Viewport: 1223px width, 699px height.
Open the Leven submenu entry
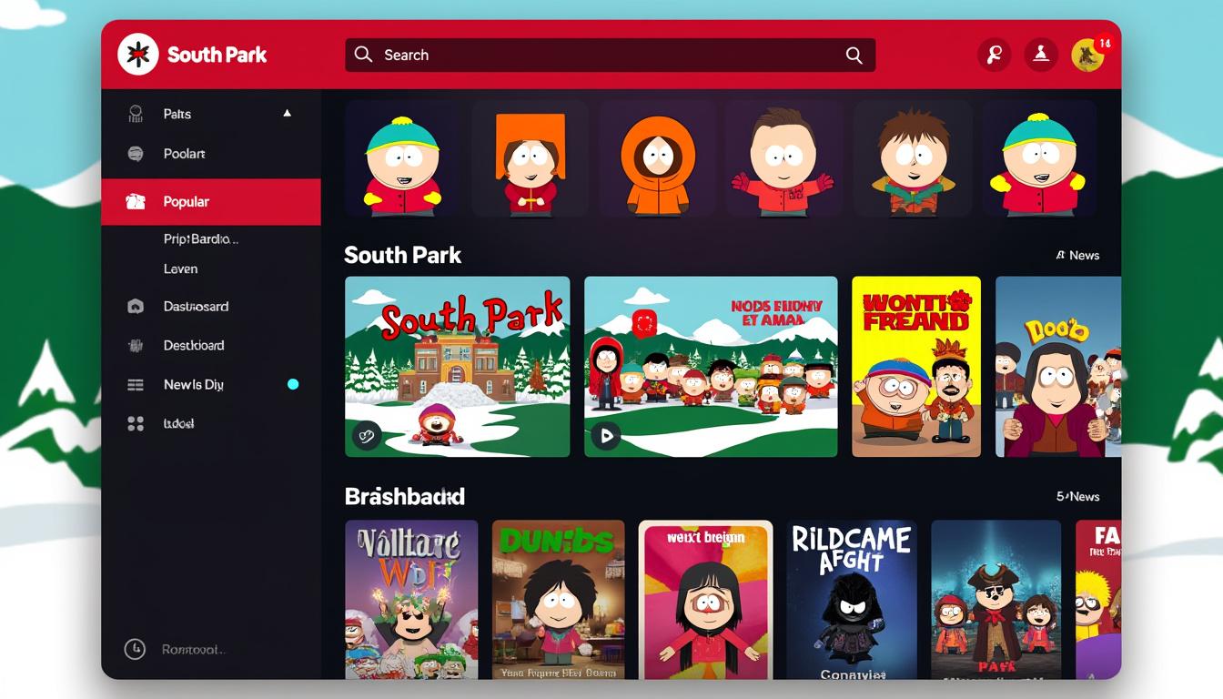coord(181,268)
